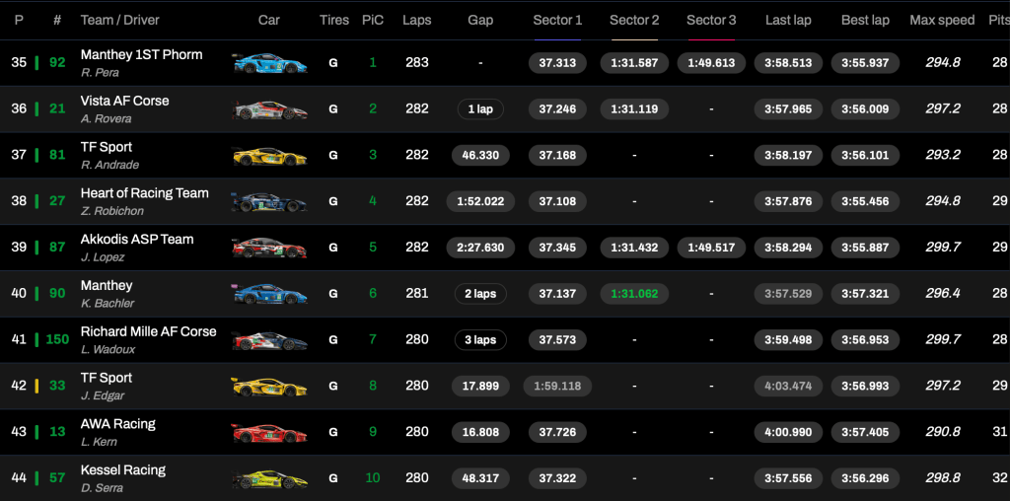Viewport: 1010px width, 501px height.
Task: Select the yellow TF Sport #81 car icon
Action: (269, 156)
